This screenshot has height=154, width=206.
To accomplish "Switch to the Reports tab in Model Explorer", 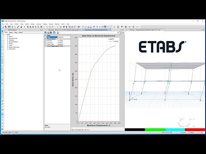I will [21, 33].
